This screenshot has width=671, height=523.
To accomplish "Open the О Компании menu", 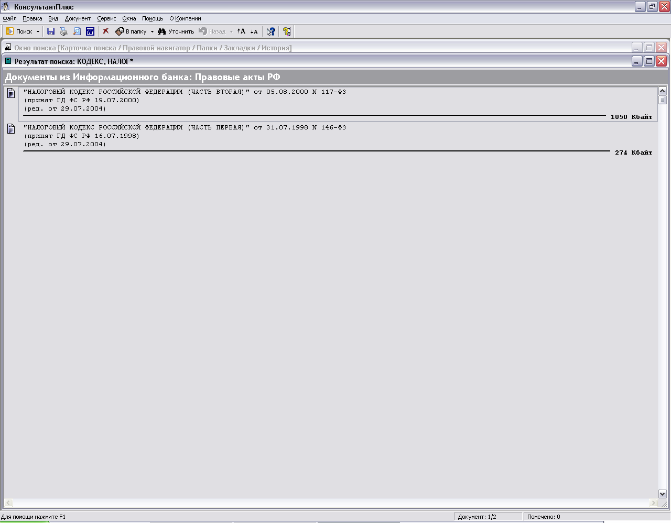I will point(185,18).
